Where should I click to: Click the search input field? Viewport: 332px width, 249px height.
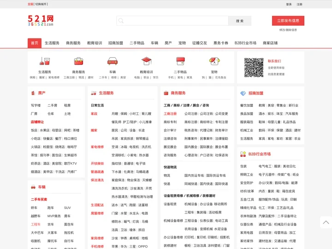click(172, 21)
